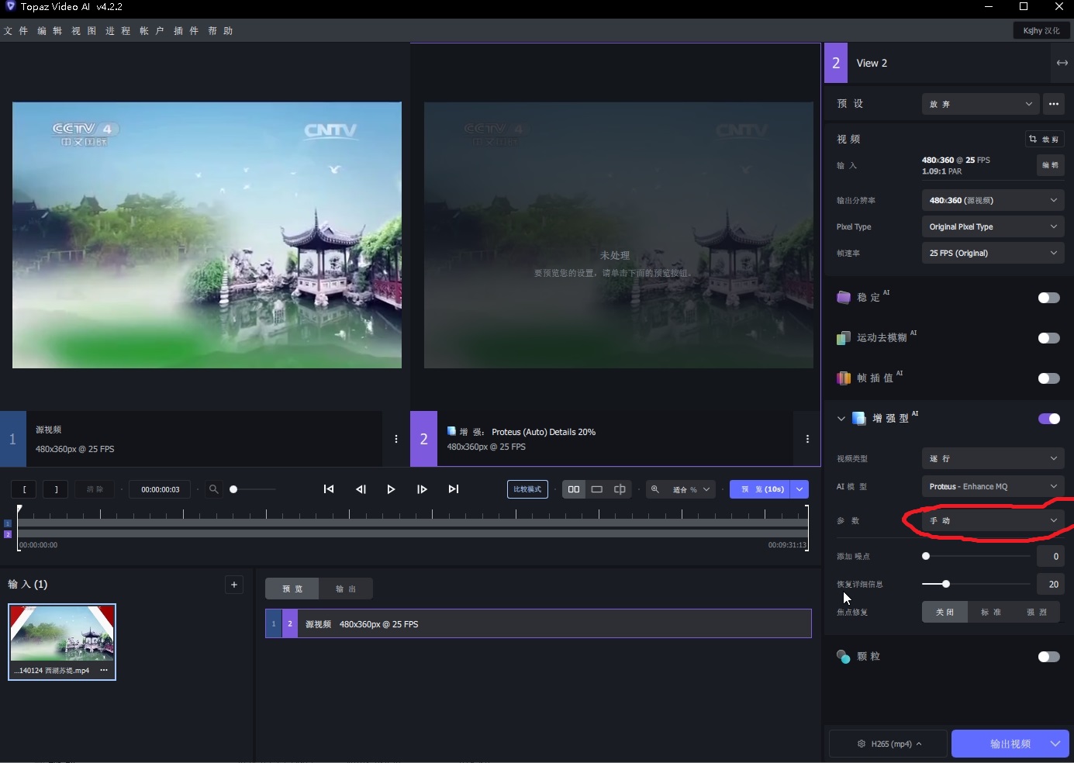Open the 适合 % zoom dropdown
Screen dimensions: 1074x763
point(690,489)
